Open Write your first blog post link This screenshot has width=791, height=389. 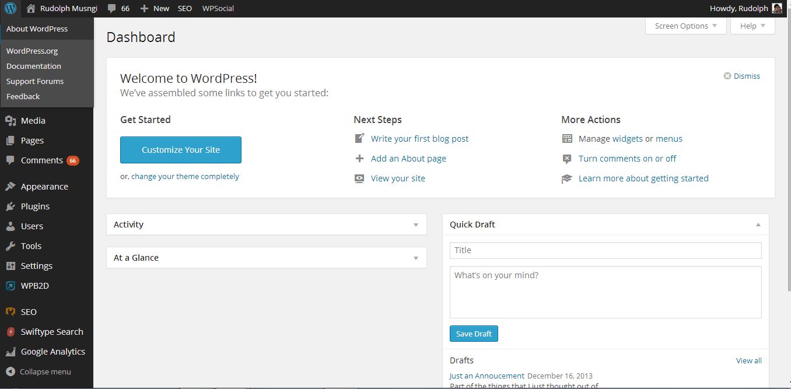419,139
